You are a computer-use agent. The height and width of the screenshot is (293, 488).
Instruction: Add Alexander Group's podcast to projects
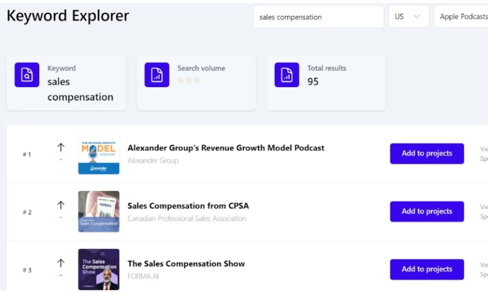[426, 154]
